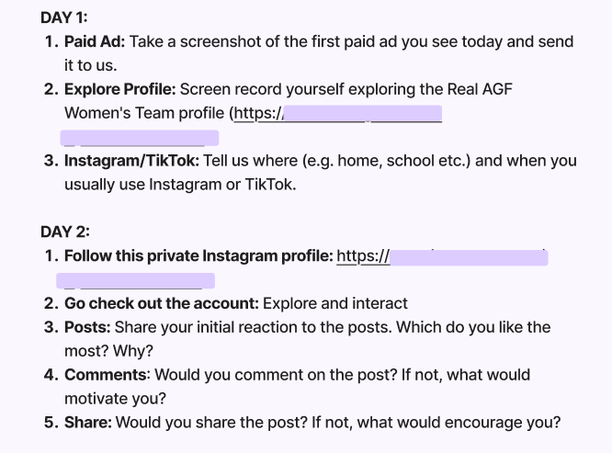
Task: Click the highlighted link continuation under Follow step
Action: (x=135, y=280)
